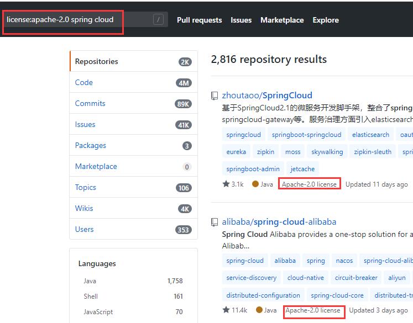Select Marketplace filter in the sidebar
The height and width of the screenshot is (323, 413).
[134, 166]
